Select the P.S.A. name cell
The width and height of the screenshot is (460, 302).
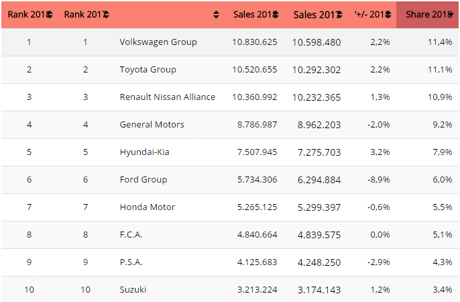[131, 262]
